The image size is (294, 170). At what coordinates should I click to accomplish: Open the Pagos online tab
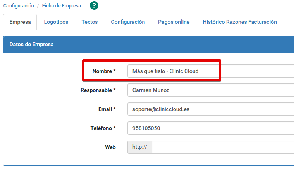174,22
